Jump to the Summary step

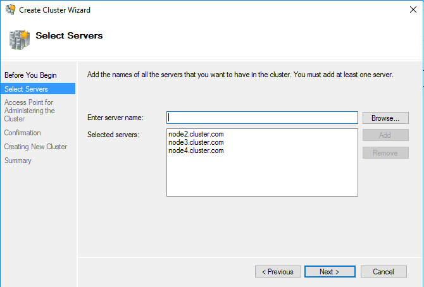18,161
